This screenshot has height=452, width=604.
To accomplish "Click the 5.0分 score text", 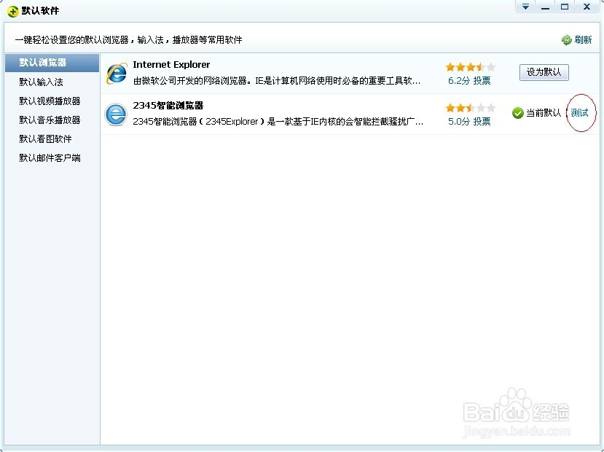I will 459,122.
